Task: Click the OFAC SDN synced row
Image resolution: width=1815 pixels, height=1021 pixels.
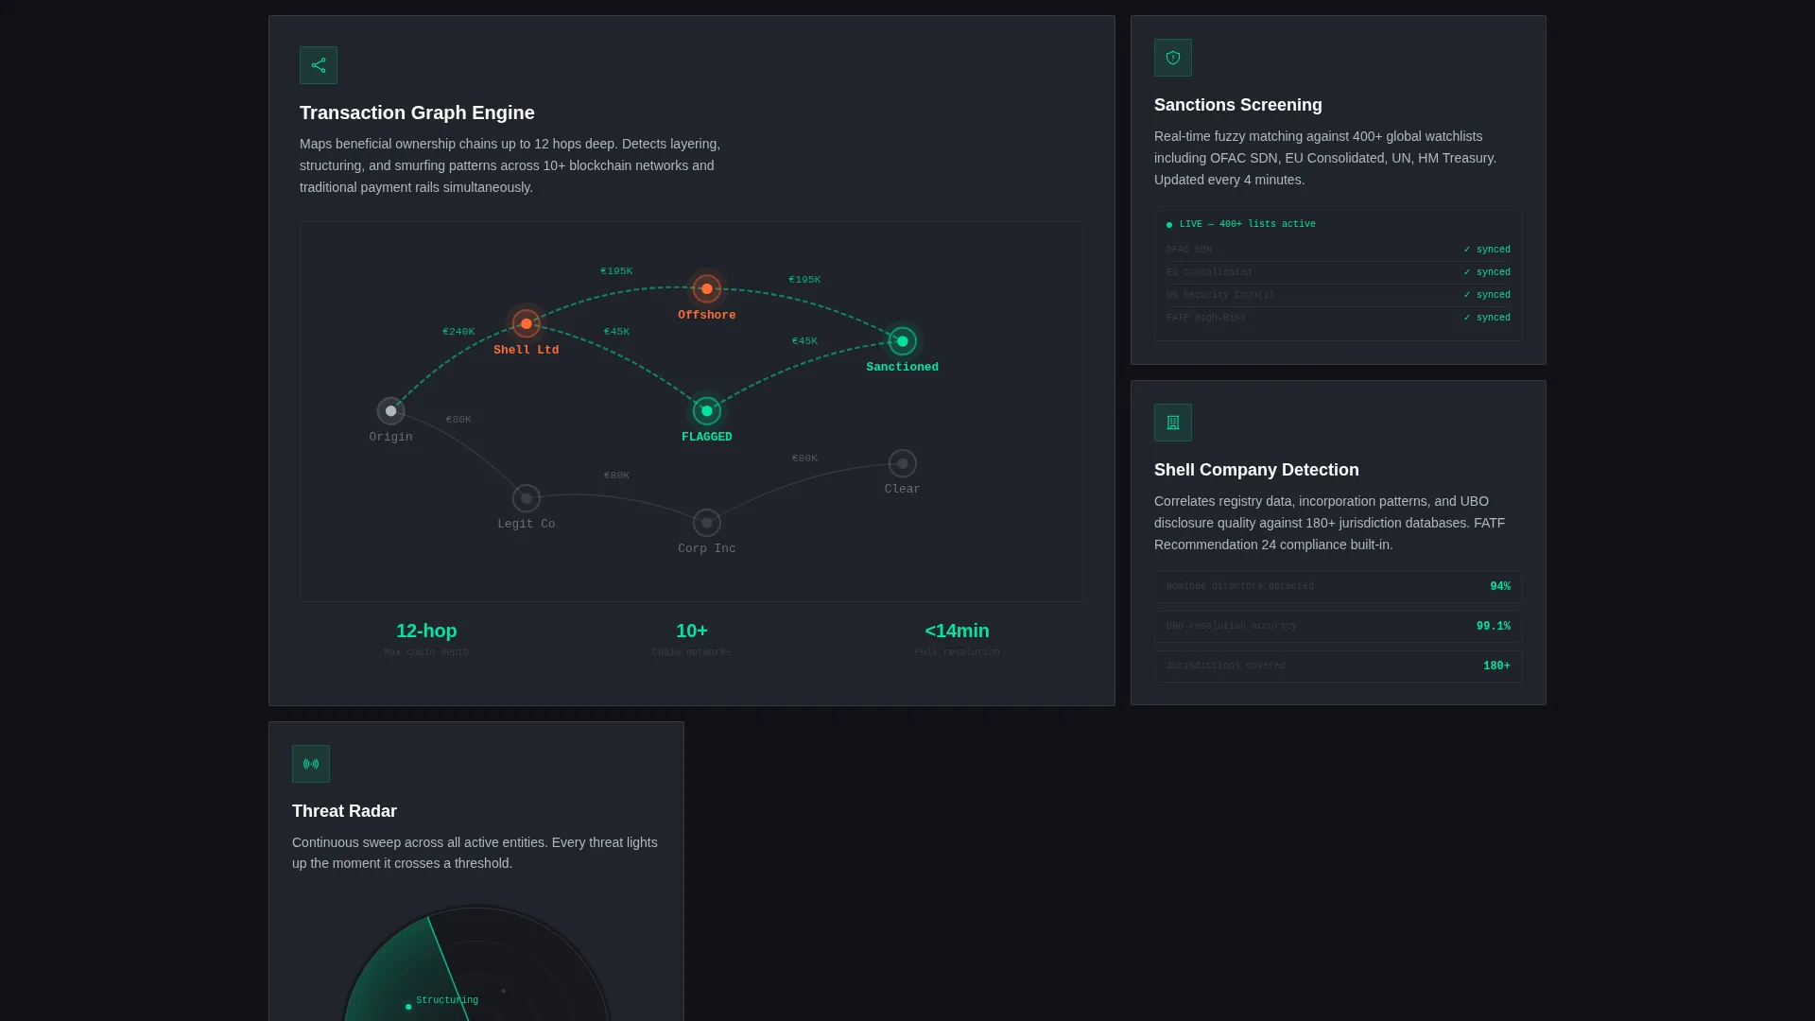Action: click(x=1339, y=250)
